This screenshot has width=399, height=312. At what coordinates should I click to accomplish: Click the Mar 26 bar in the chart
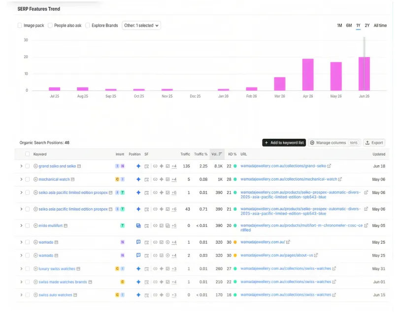coord(280,84)
